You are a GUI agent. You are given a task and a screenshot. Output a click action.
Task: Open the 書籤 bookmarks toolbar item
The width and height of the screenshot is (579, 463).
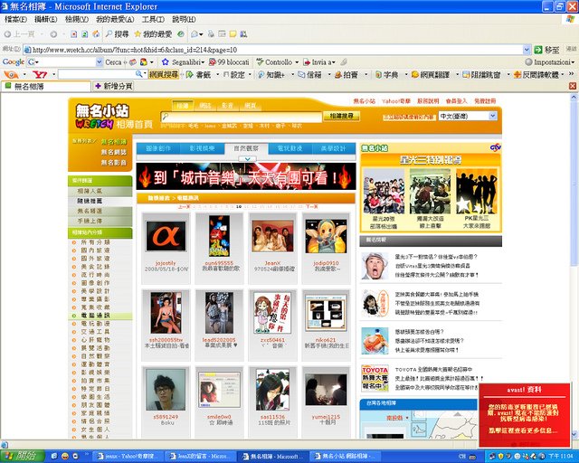199,74
